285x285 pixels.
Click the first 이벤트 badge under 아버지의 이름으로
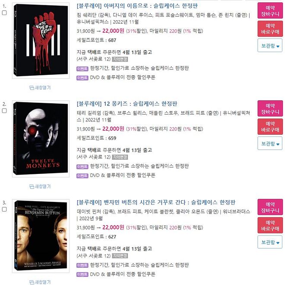click(x=82, y=68)
